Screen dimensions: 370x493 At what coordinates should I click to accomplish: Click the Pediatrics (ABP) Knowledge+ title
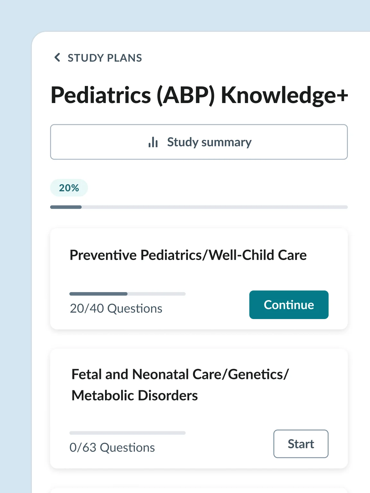199,95
